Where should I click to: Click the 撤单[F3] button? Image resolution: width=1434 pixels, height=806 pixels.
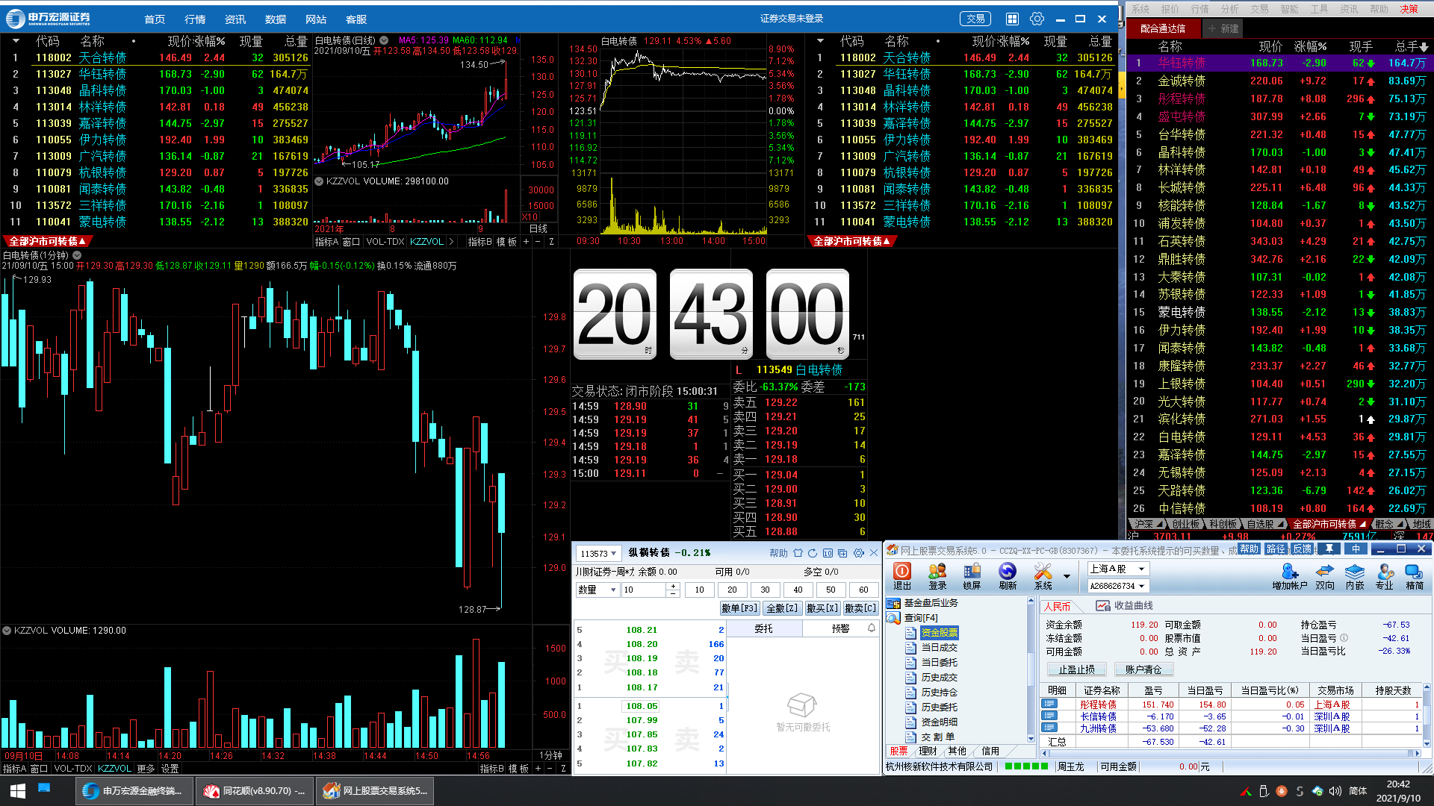point(739,608)
